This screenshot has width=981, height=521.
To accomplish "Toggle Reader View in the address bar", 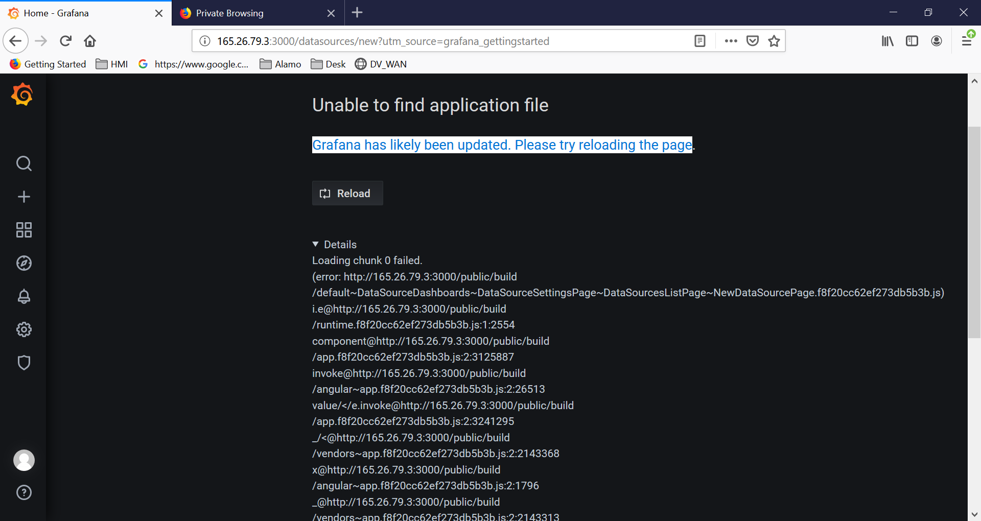I will coord(700,41).
